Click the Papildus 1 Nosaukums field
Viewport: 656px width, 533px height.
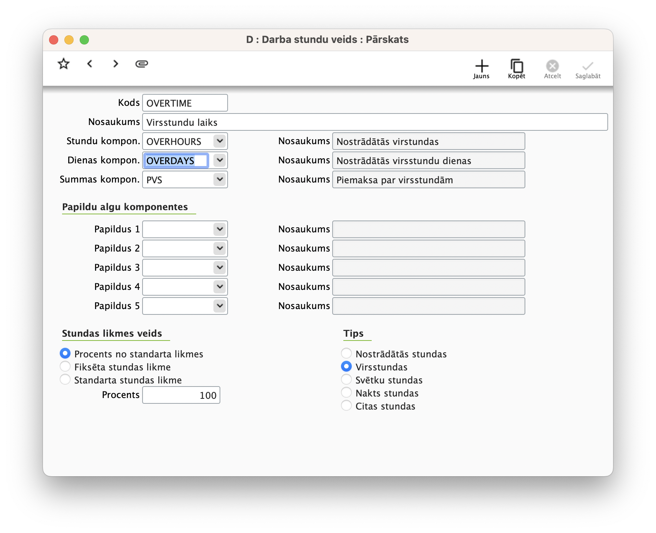[x=428, y=229]
